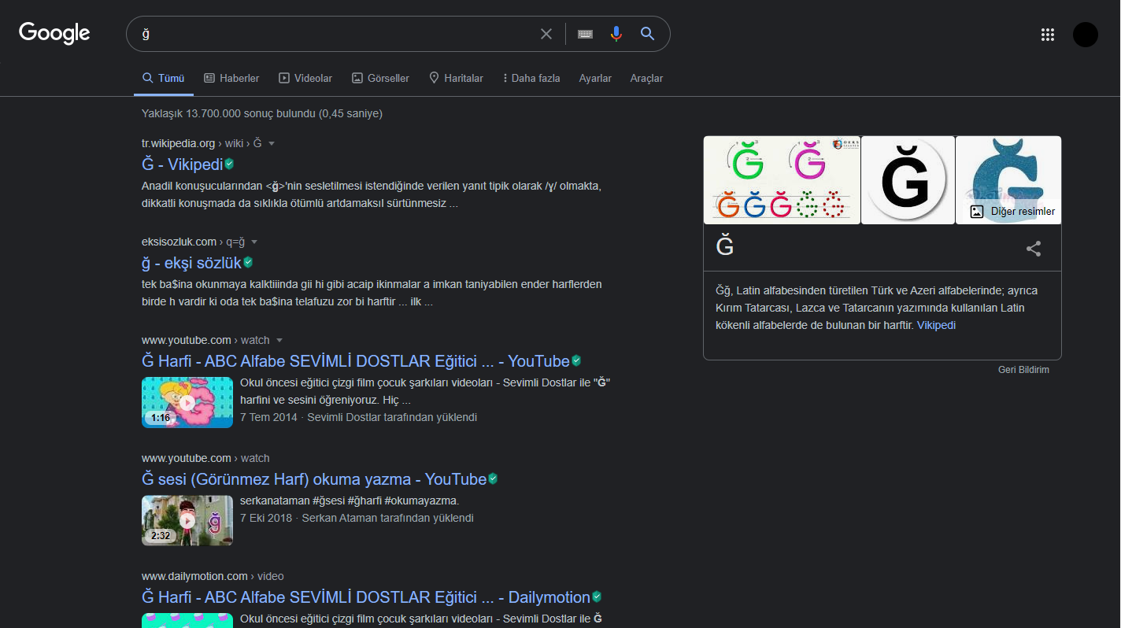Click verified shield beside Ğ sesi YouTube result
This screenshot has height=628, width=1121.
[x=493, y=478]
